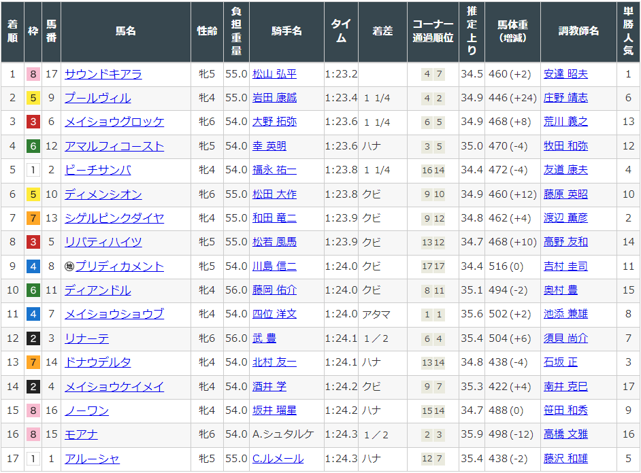
Task: Open trainer link 安達 昭夫
Action: coord(565,74)
